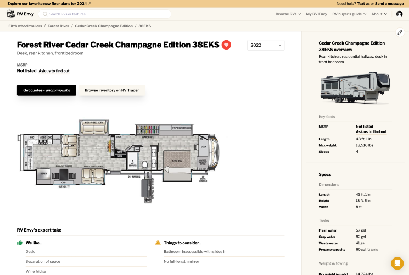Expand the RV buyer's guide menu
This screenshot has width=409, height=275.
pyautogui.click(x=349, y=14)
